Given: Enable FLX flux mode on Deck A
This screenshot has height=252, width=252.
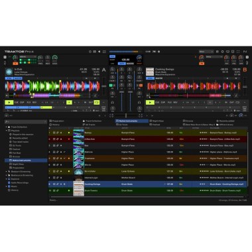Looking at the screenshot, I should (29, 103).
